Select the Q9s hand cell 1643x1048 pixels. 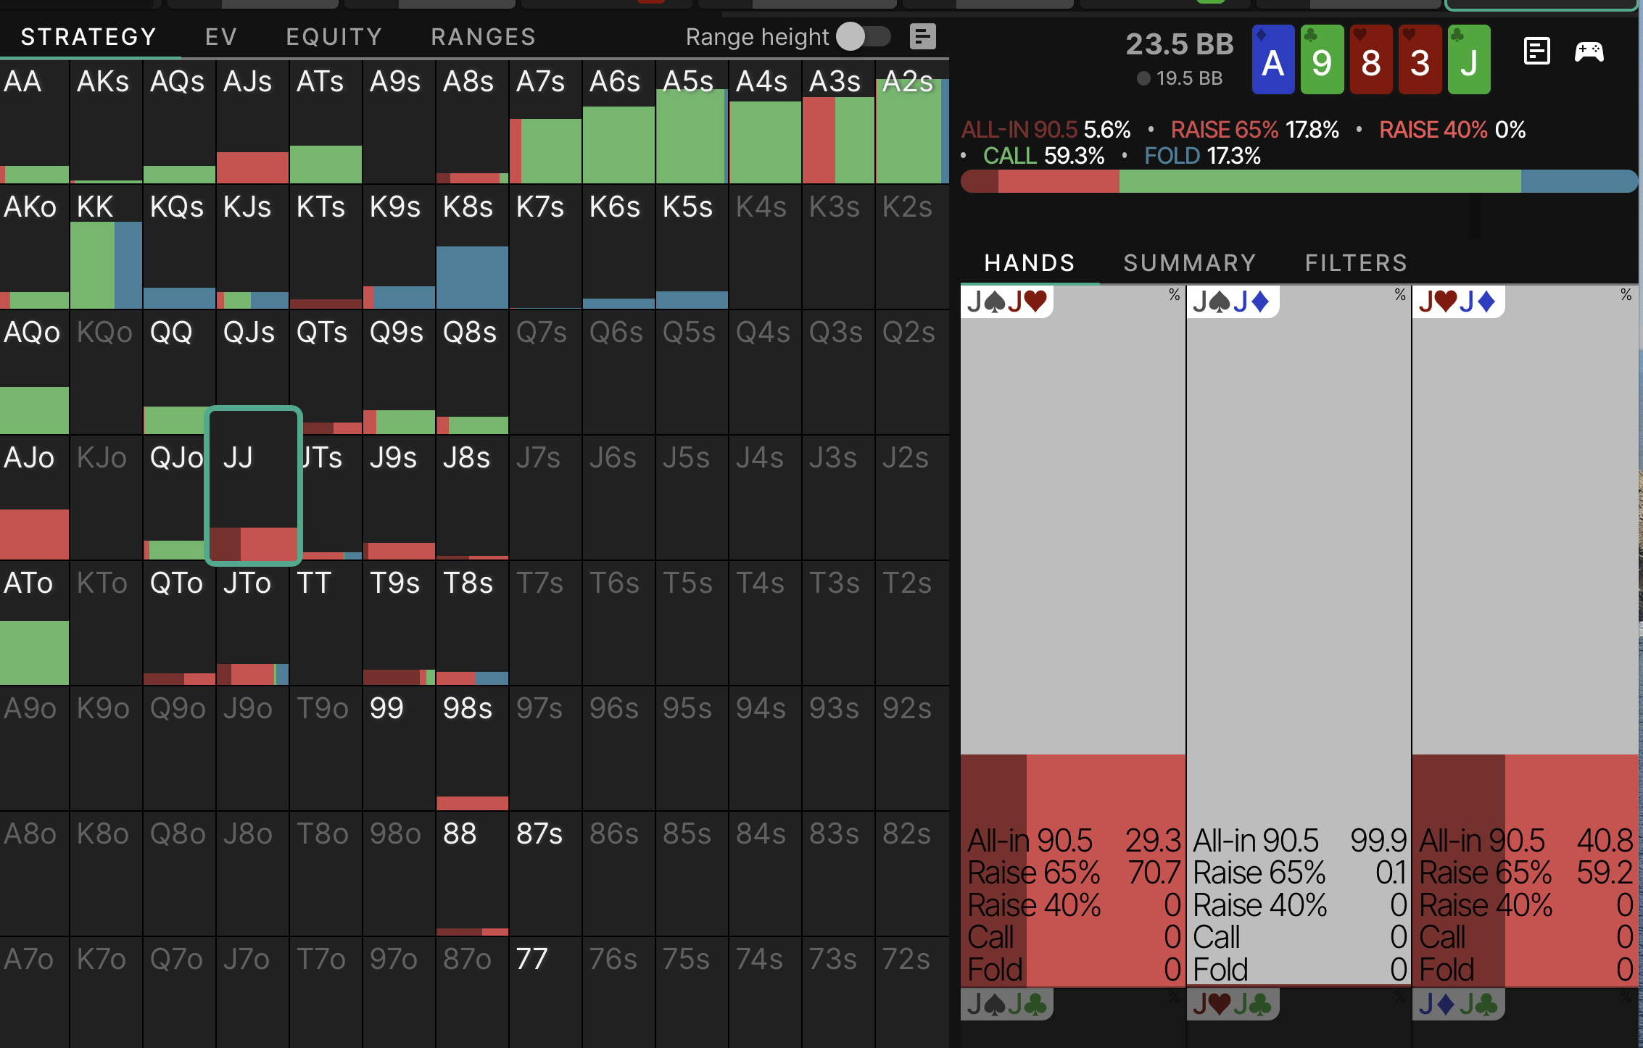[399, 373]
